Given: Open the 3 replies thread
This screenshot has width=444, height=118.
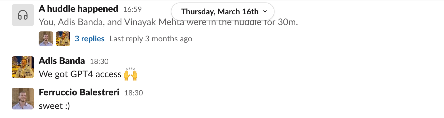Looking at the screenshot, I should click(89, 39).
